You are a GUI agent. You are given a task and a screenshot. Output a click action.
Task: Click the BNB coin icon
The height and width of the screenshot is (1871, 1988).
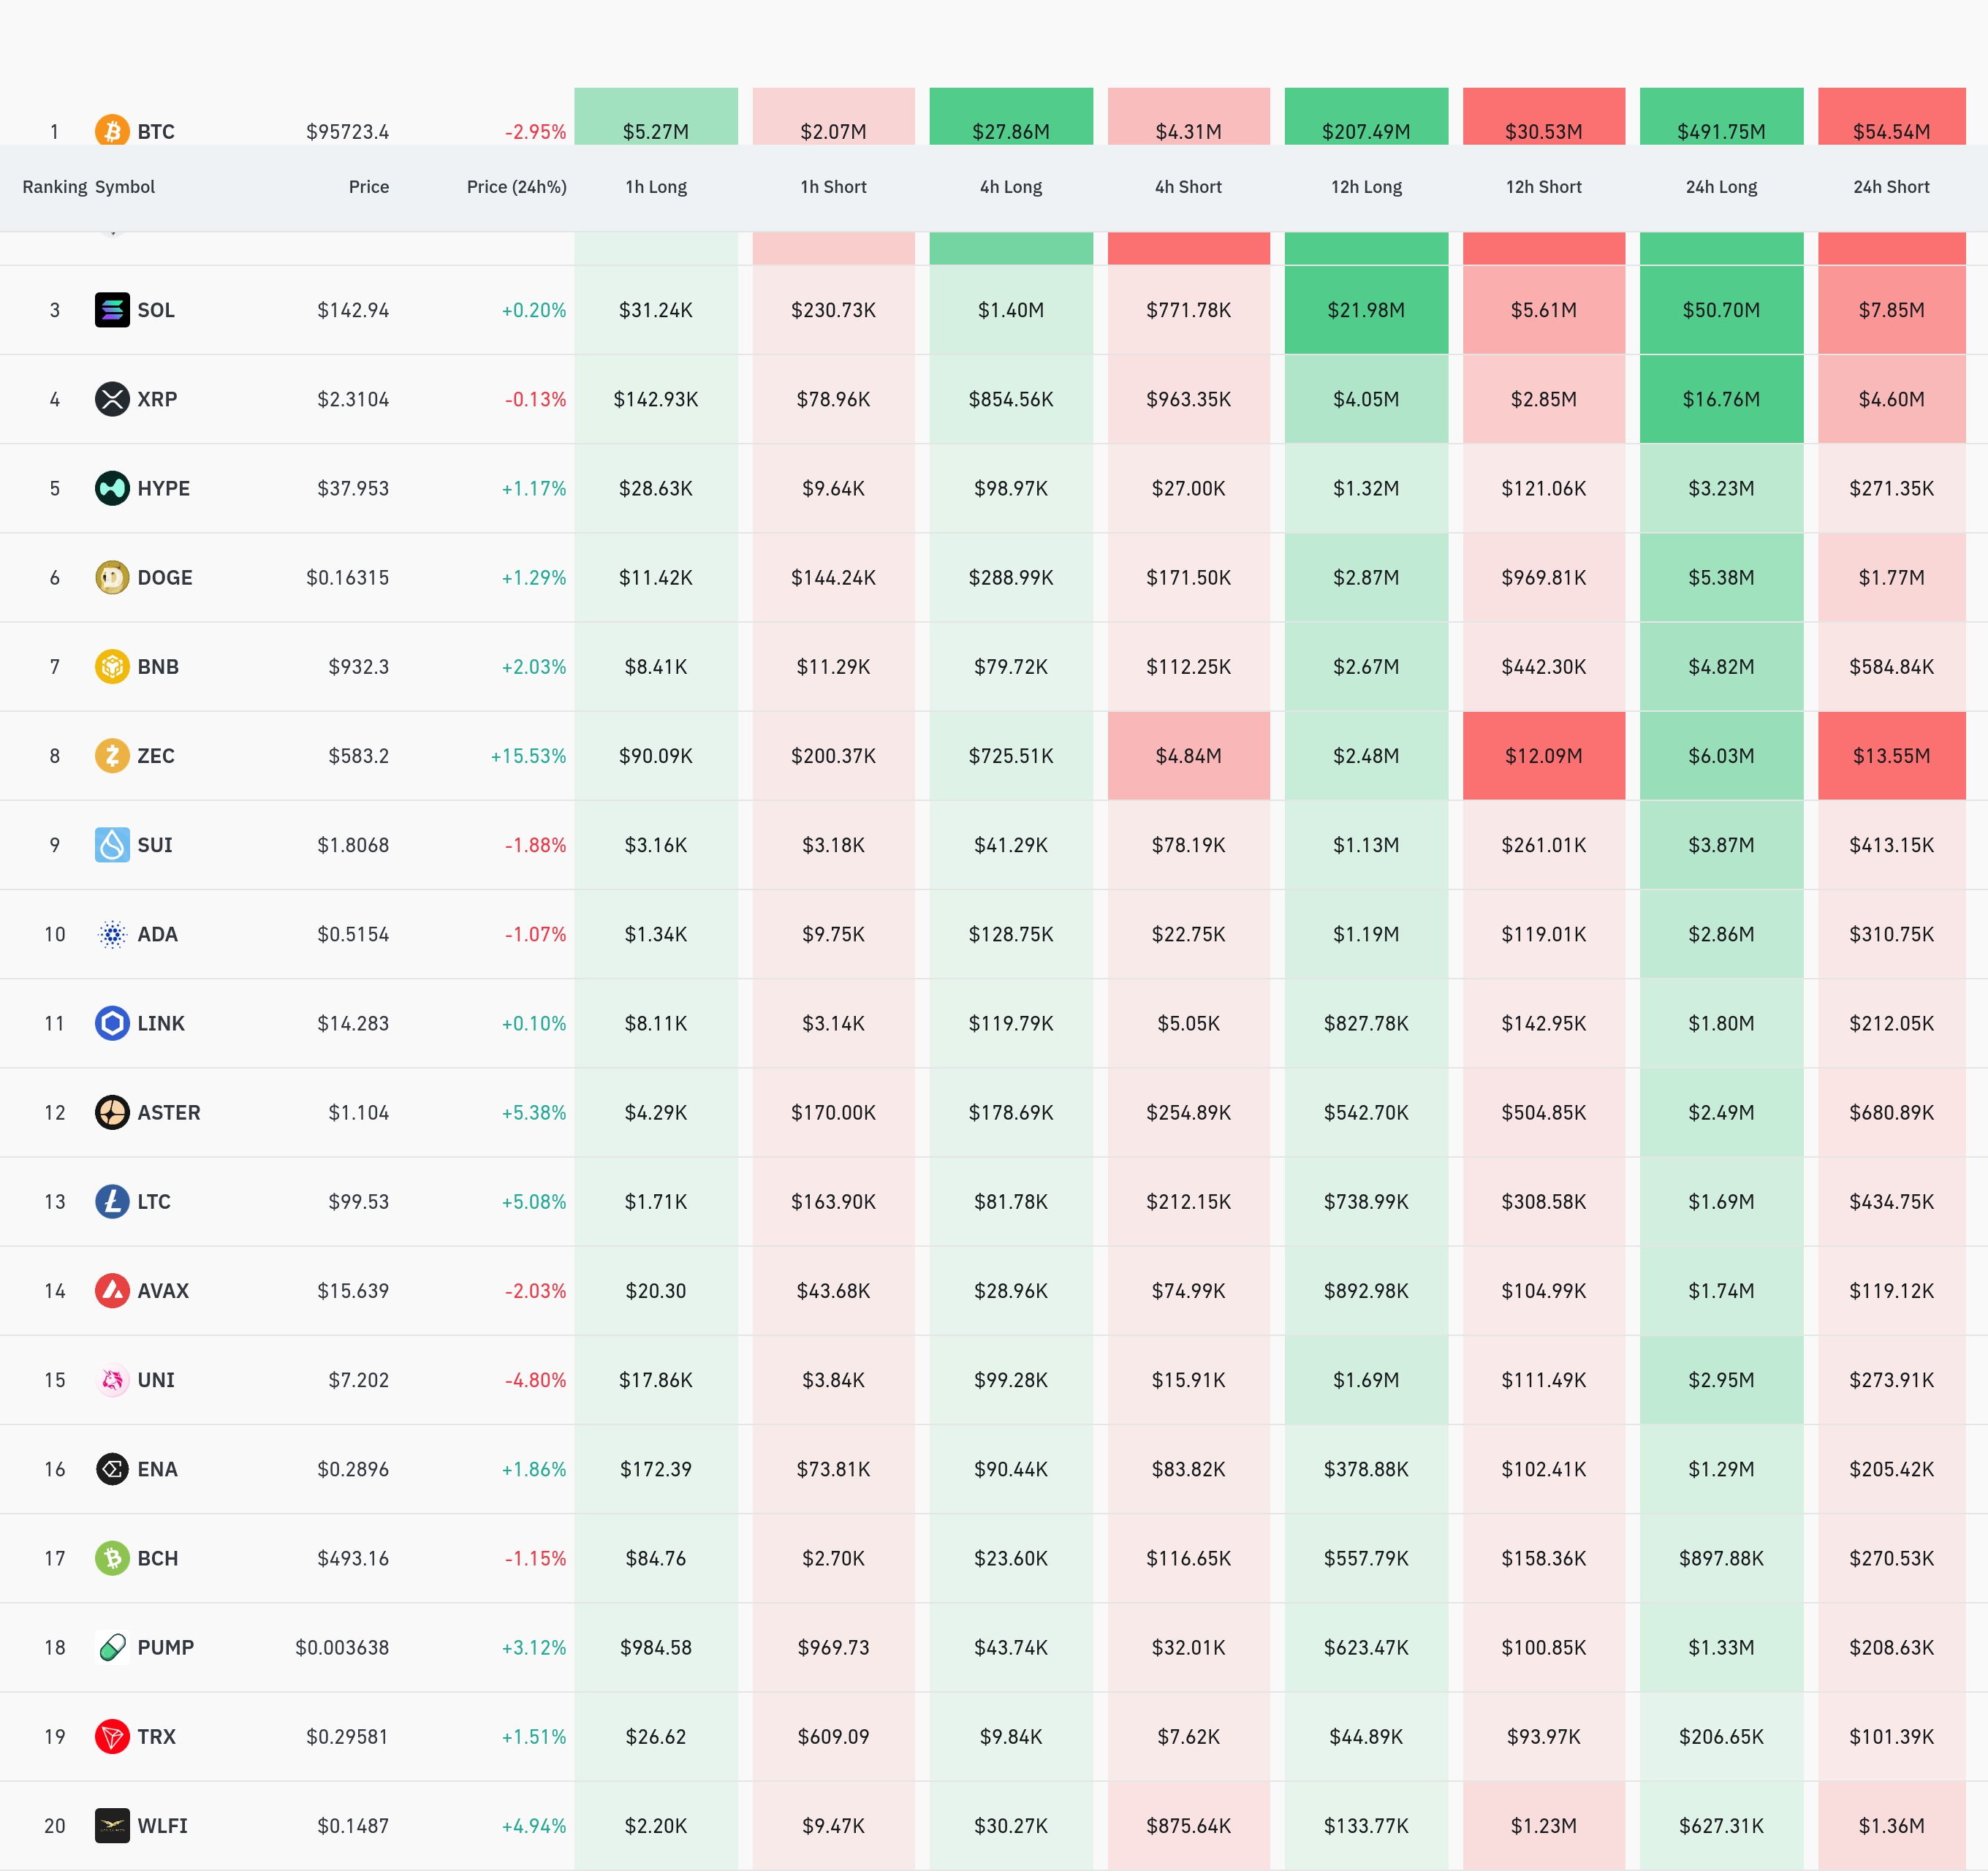click(x=112, y=666)
